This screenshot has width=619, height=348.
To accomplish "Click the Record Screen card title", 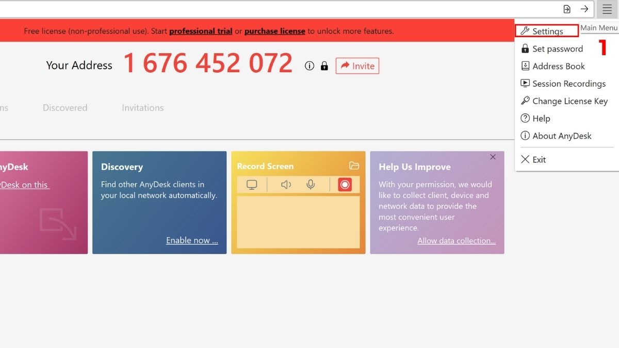I will pos(265,167).
